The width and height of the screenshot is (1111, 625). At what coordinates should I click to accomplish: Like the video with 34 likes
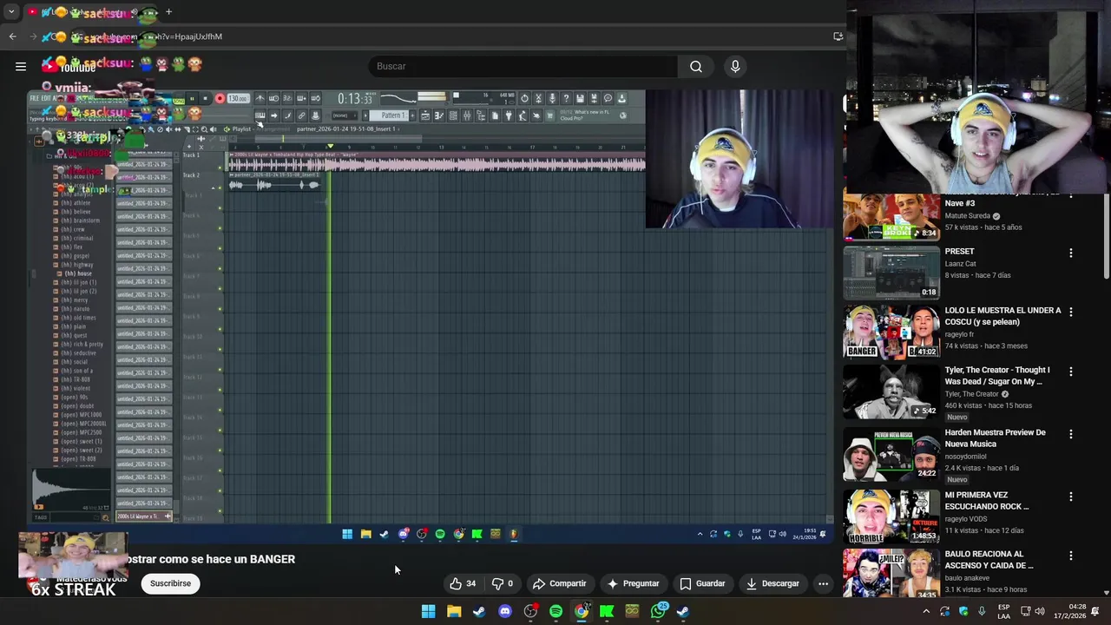click(463, 583)
